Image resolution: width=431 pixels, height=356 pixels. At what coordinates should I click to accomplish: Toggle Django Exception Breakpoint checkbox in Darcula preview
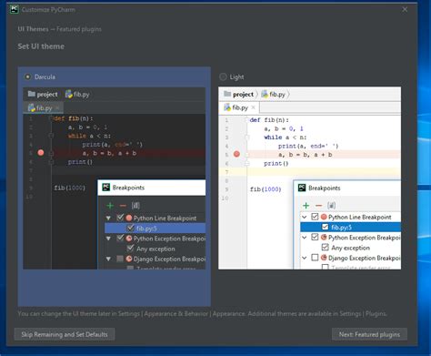coord(120,259)
